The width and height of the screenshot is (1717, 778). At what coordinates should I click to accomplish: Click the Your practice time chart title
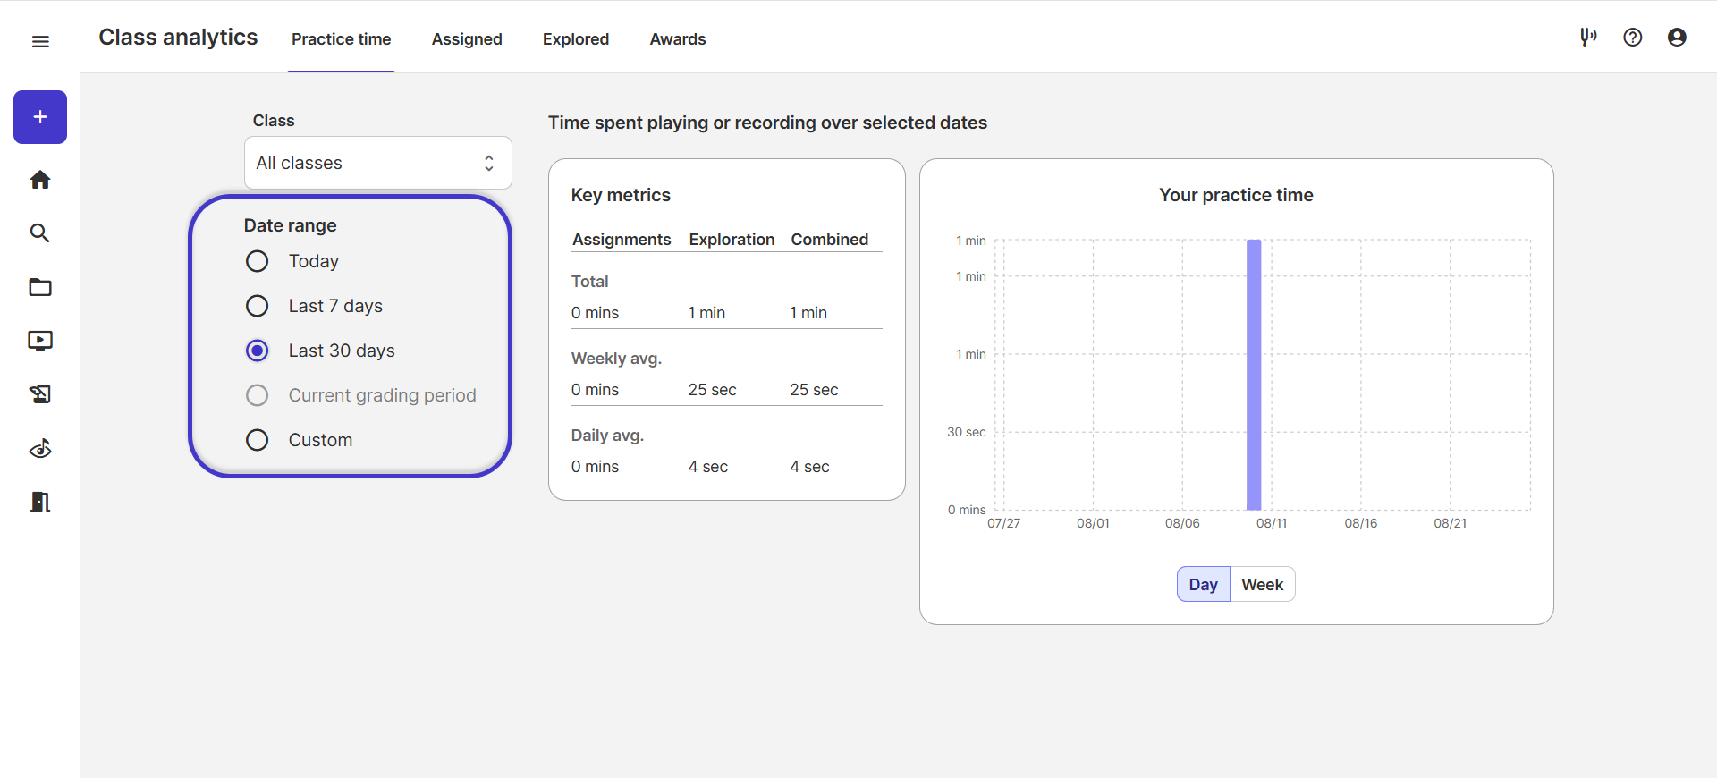(1237, 195)
